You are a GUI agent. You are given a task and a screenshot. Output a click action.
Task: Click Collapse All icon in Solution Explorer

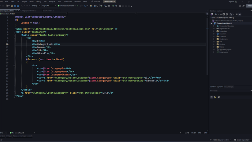point(224,14)
